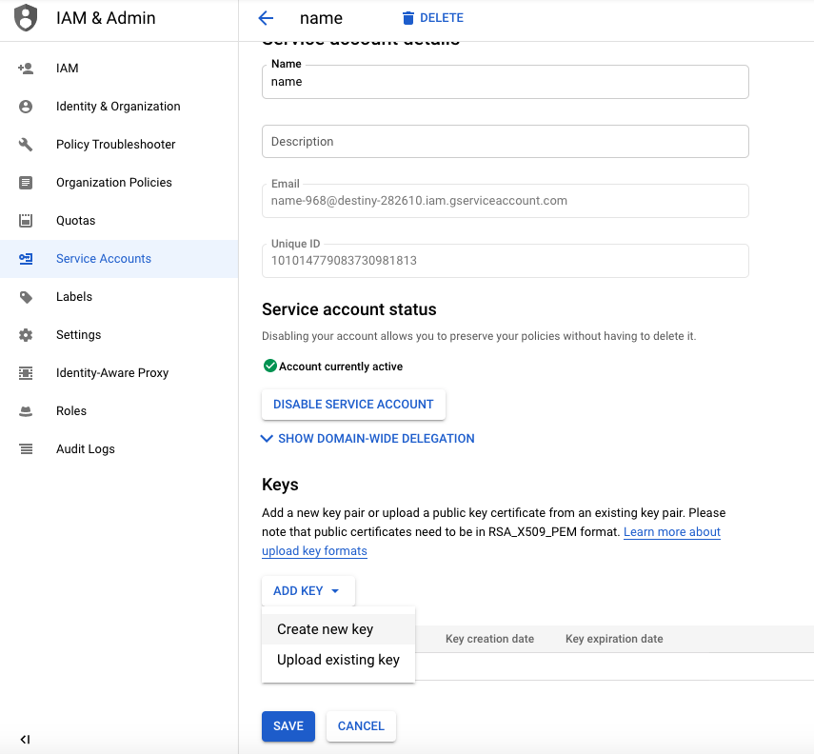
Task: Open Audit Logs in sidebar
Action: (86, 449)
